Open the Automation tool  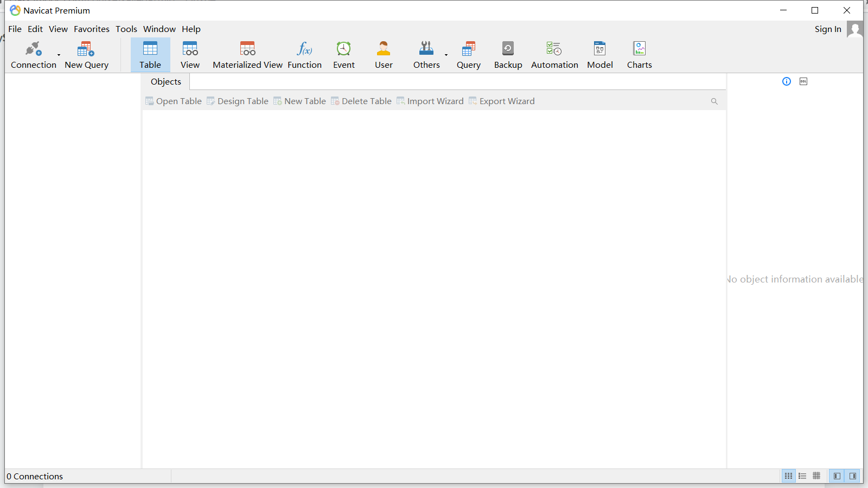[554, 55]
